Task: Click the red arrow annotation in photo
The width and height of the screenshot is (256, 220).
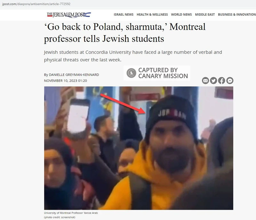Action: click(x=123, y=104)
